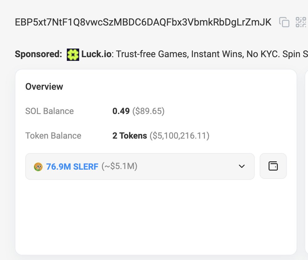Viewport: 308px width, 260px height.
Task: Copy the wallet address using copy icon
Action: (284, 22)
